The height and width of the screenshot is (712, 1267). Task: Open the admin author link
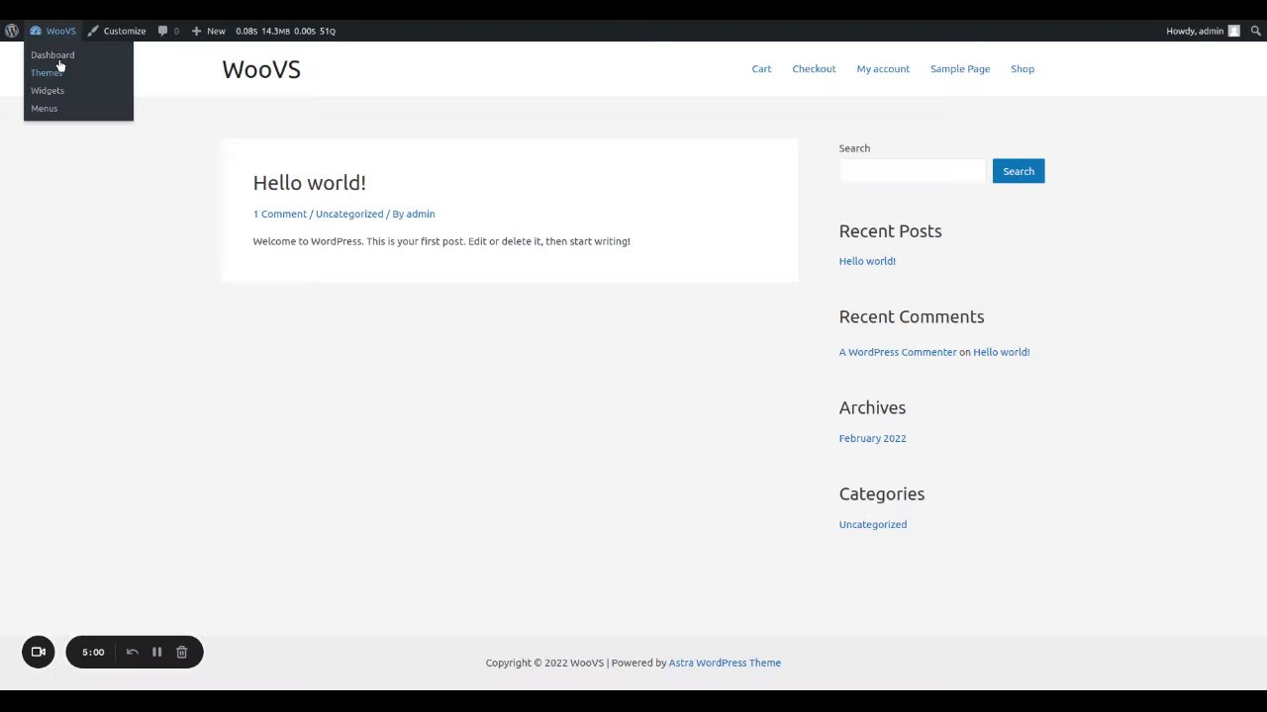point(421,214)
